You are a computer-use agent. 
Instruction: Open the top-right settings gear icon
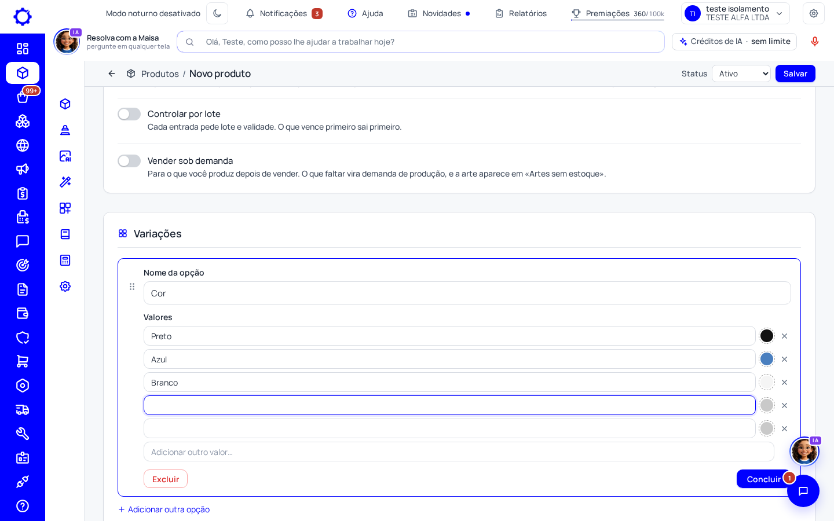tap(814, 13)
